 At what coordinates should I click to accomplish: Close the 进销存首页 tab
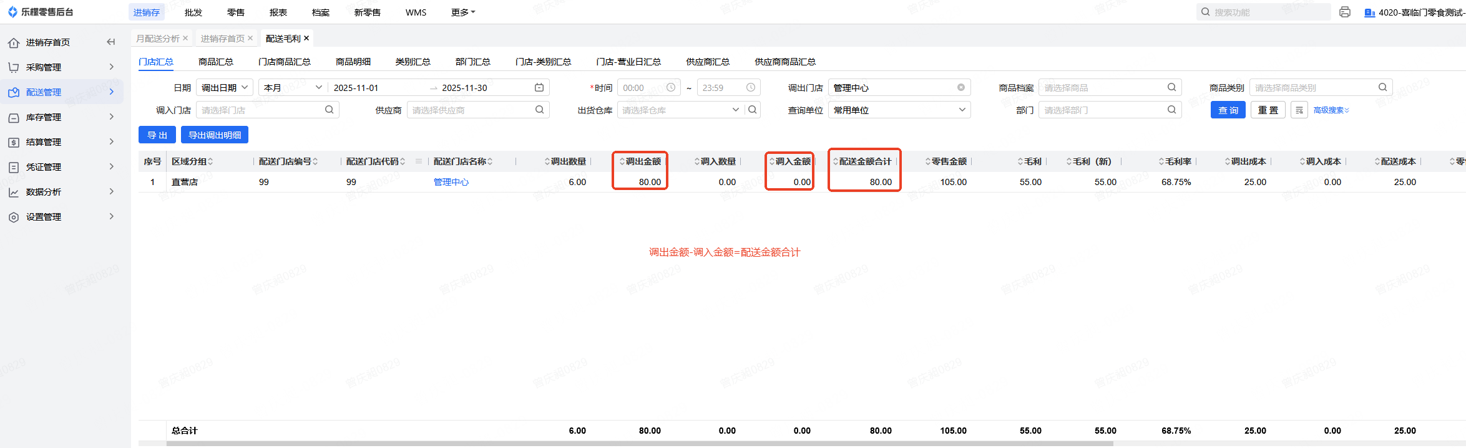[250, 38]
